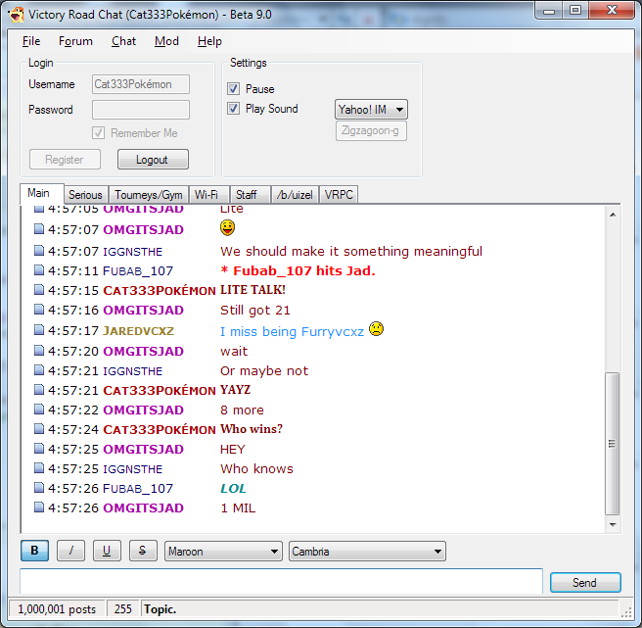Expand the Maroon text color dropdown
The height and width of the screenshot is (628, 642).
point(223,552)
